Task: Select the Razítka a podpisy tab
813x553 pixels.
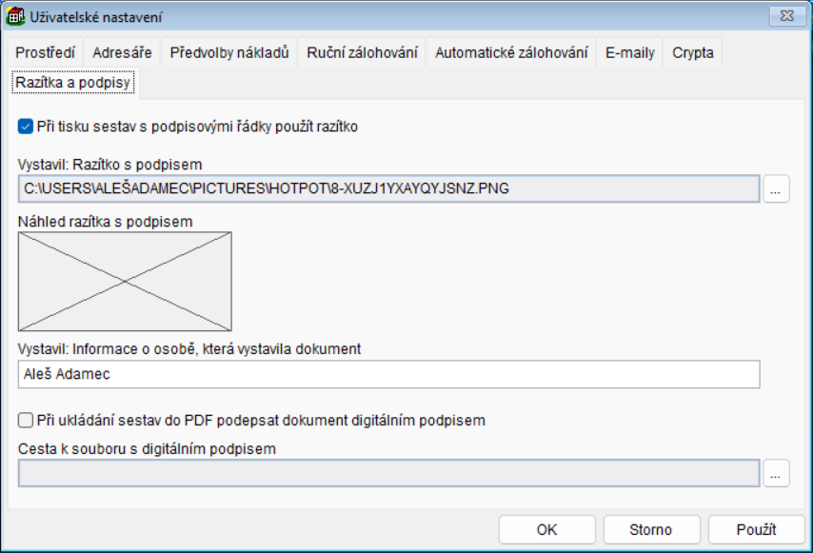Action: 72,84
